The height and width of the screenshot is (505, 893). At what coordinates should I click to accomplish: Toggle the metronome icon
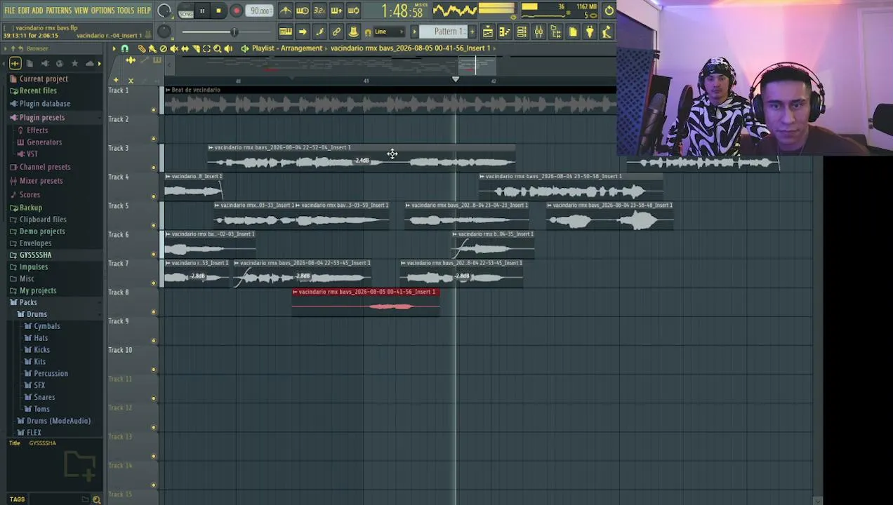point(285,11)
